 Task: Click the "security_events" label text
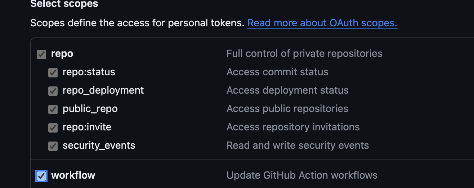pyautogui.click(x=99, y=146)
